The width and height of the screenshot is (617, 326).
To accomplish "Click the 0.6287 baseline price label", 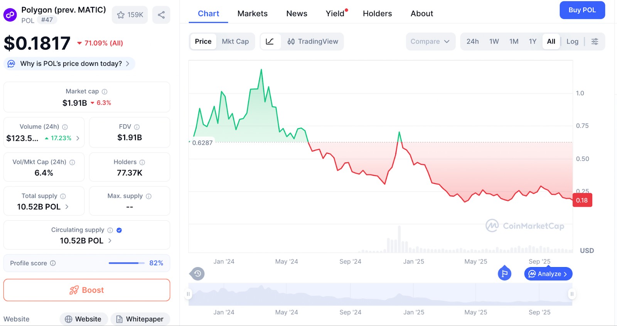I will tap(202, 143).
